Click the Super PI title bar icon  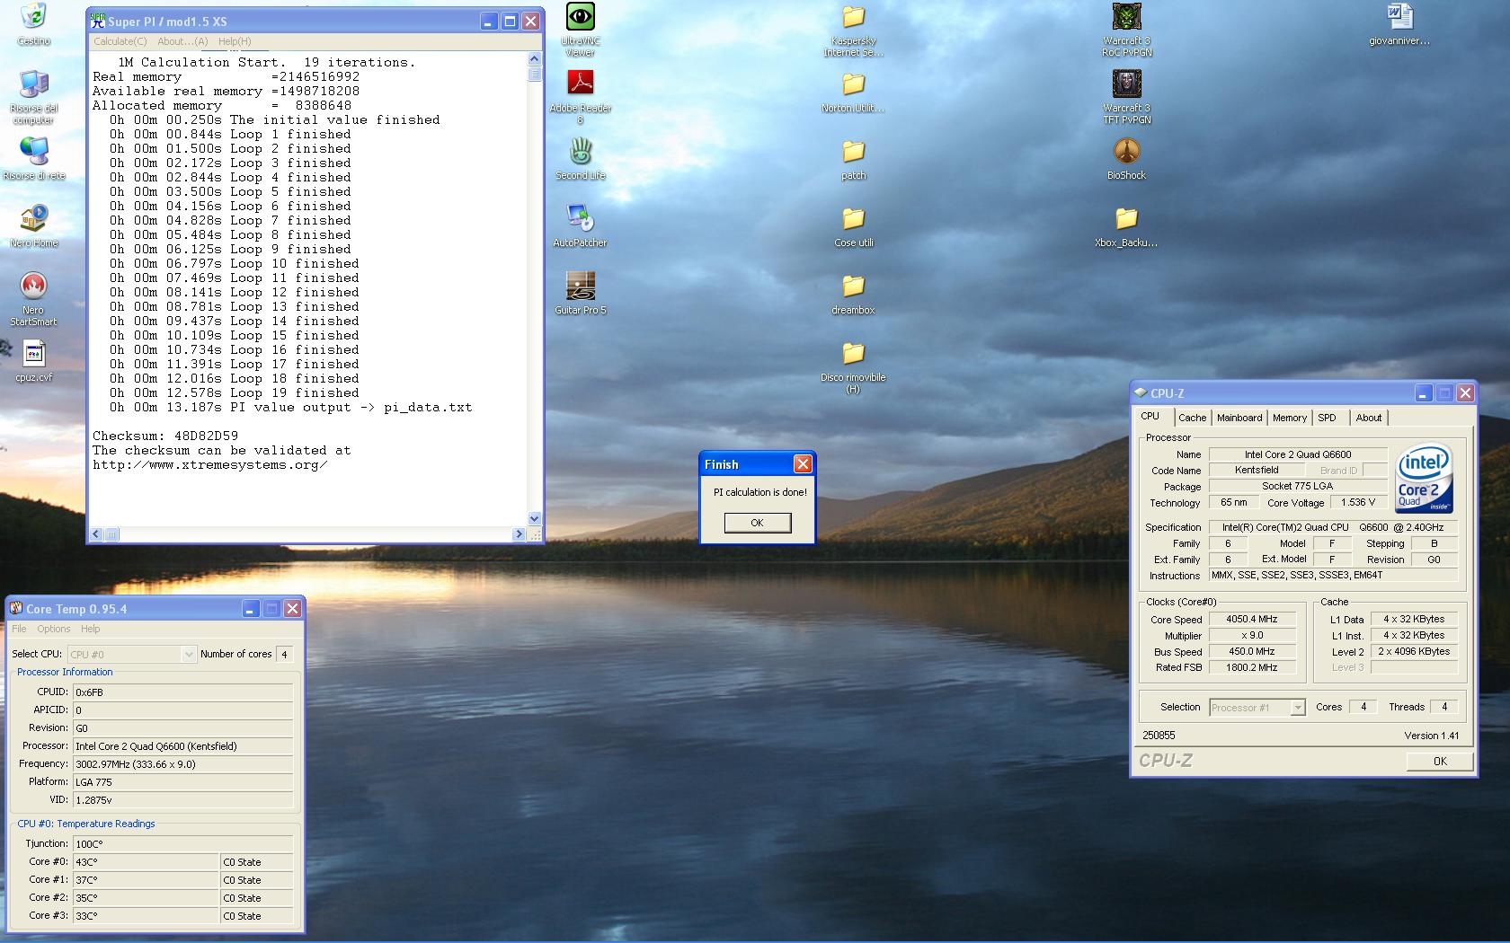(98, 22)
